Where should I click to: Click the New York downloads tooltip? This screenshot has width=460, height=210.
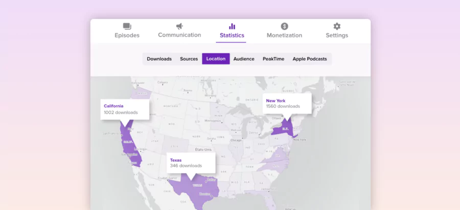287,104
